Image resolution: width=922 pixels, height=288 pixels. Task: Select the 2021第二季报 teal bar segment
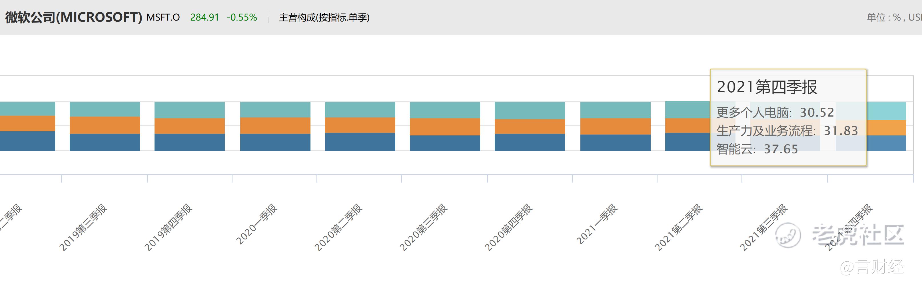[688, 110]
